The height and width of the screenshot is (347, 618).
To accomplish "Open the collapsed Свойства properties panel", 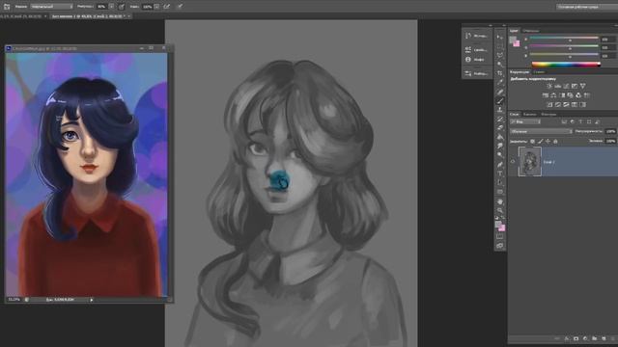I will (477, 49).
